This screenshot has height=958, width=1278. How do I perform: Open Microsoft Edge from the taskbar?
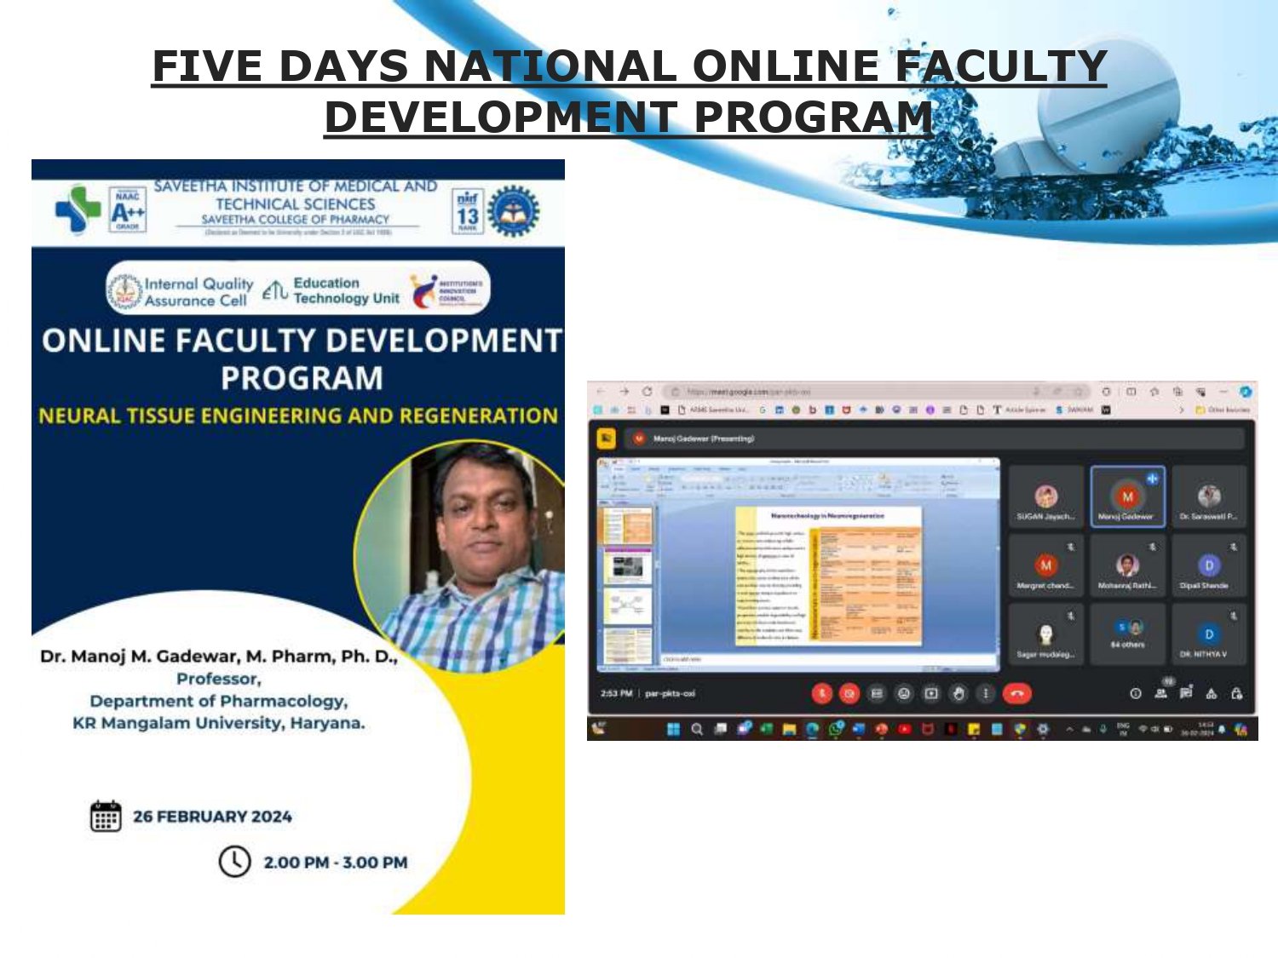(x=813, y=729)
